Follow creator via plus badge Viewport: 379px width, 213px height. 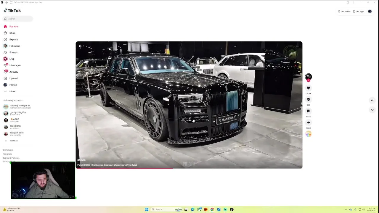tap(308, 80)
